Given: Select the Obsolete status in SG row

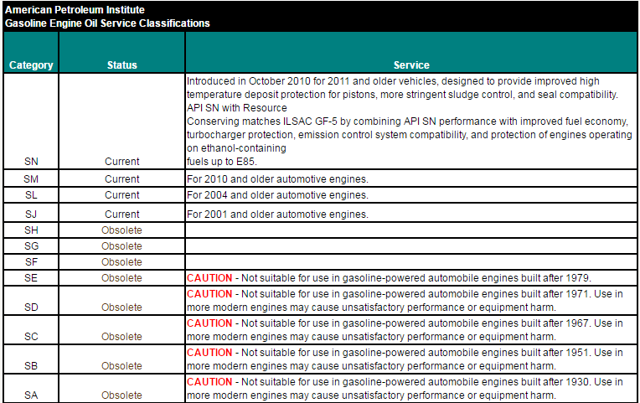Looking at the screenshot, I should pos(121,246).
